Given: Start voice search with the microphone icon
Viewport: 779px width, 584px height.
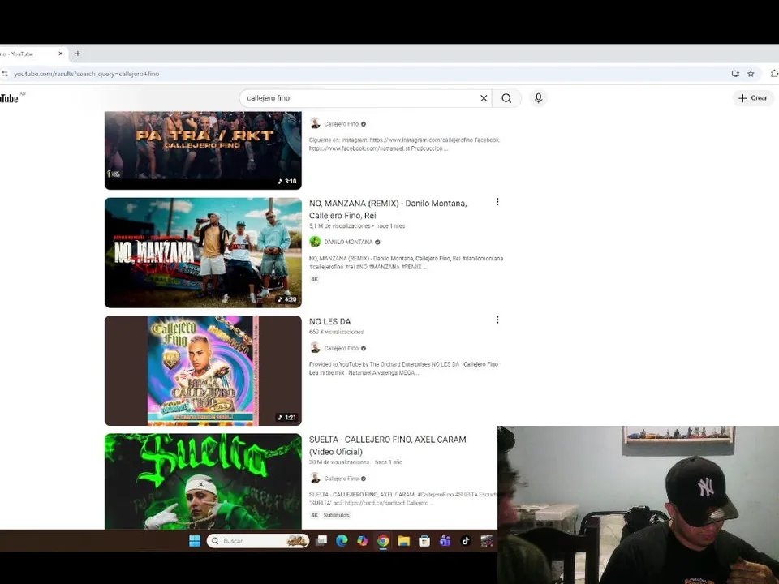Looking at the screenshot, I should tap(538, 98).
